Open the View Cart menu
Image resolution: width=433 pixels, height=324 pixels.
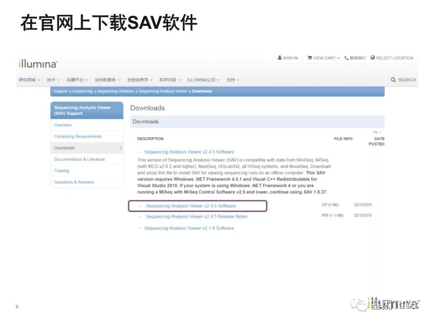[323, 58]
